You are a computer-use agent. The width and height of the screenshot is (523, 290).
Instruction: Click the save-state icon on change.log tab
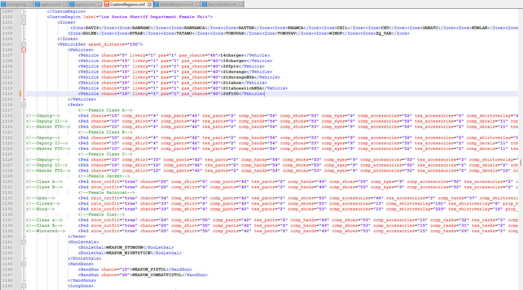(x=3, y=5)
